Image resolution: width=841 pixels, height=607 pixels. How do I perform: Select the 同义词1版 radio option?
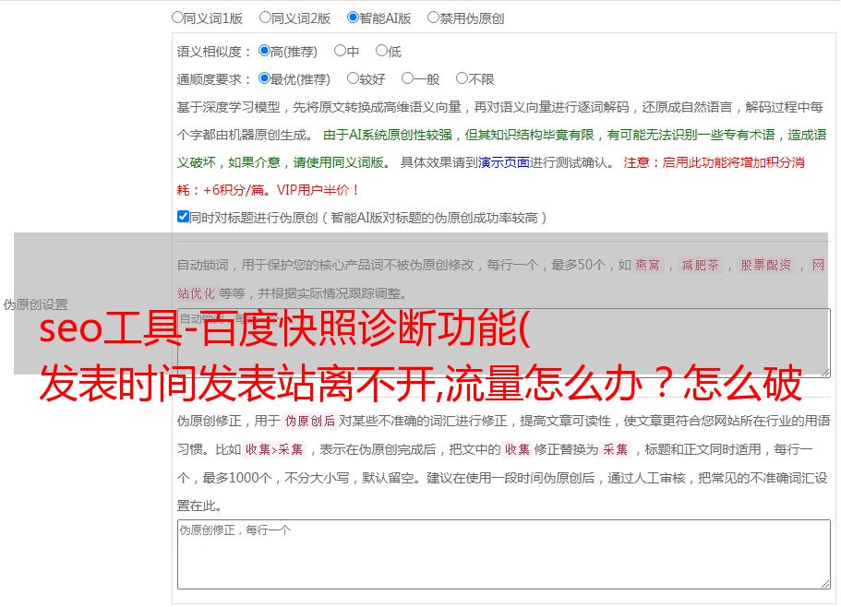pos(177,18)
